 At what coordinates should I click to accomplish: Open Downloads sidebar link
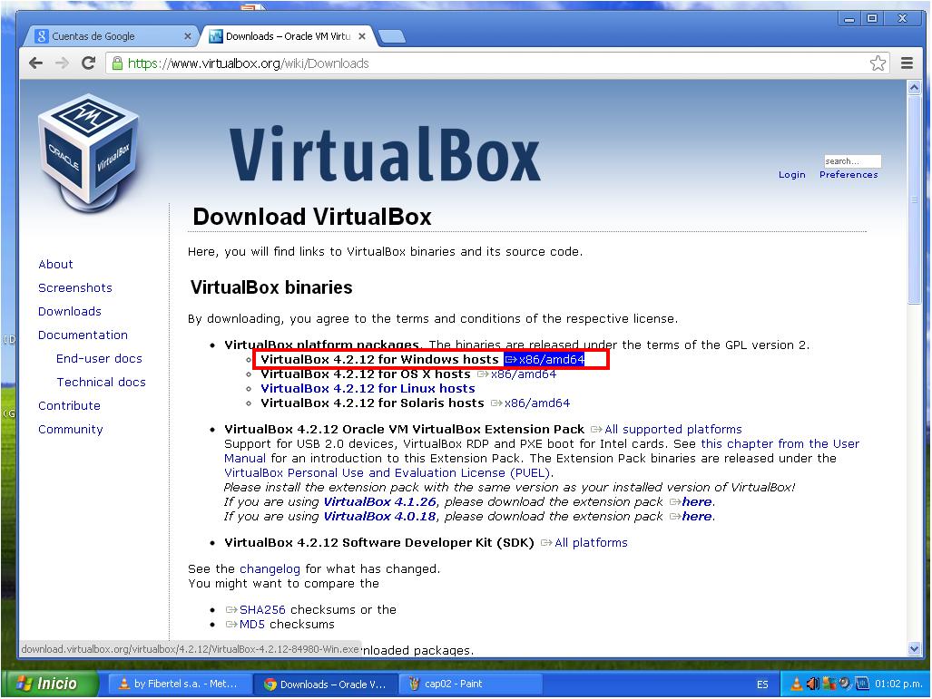[x=70, y=311]
